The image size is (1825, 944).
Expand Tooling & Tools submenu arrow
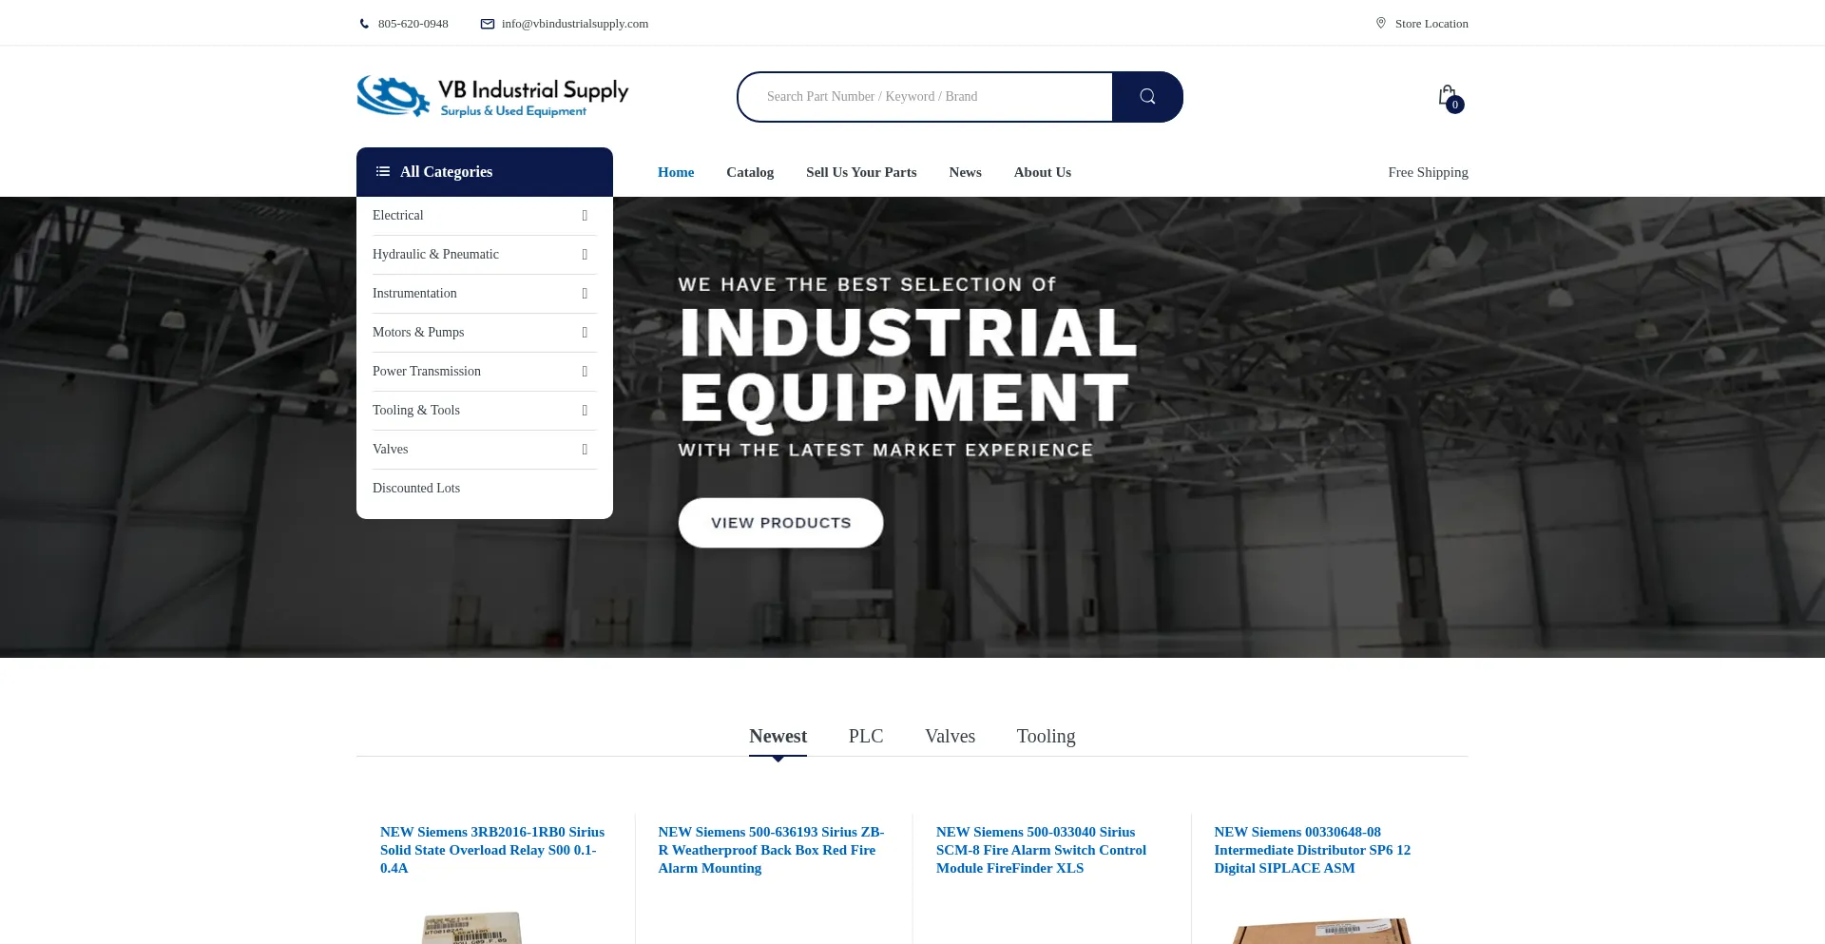pyautogui.click(x=585, y=411)
